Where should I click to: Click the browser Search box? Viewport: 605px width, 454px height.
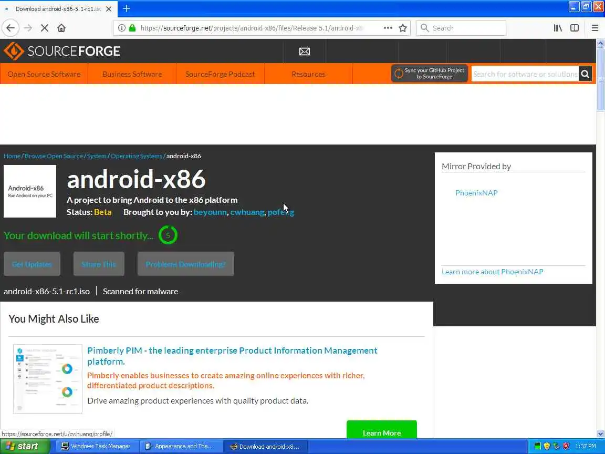[461, 28]
